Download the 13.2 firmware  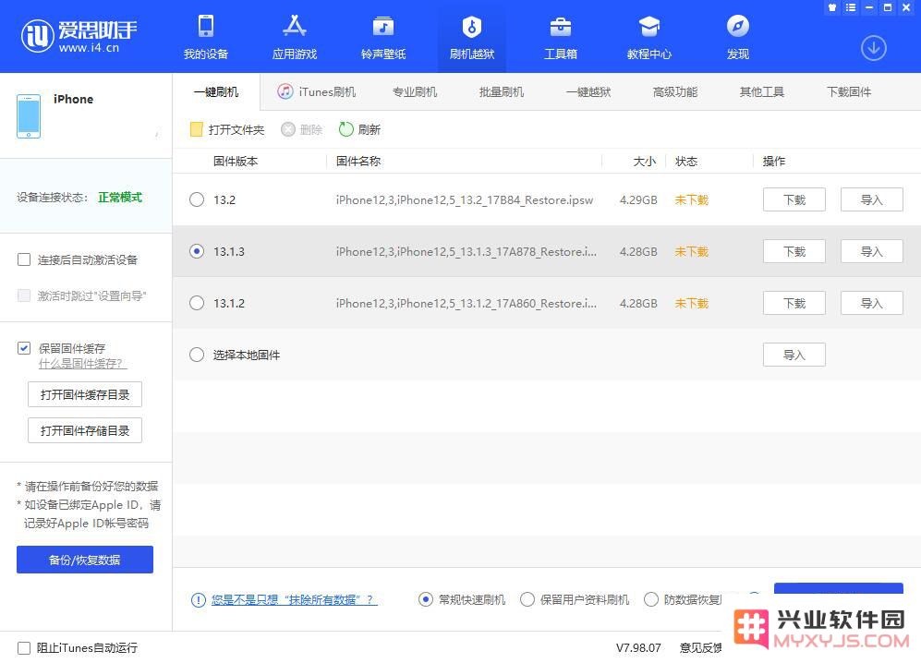[794, 199]
